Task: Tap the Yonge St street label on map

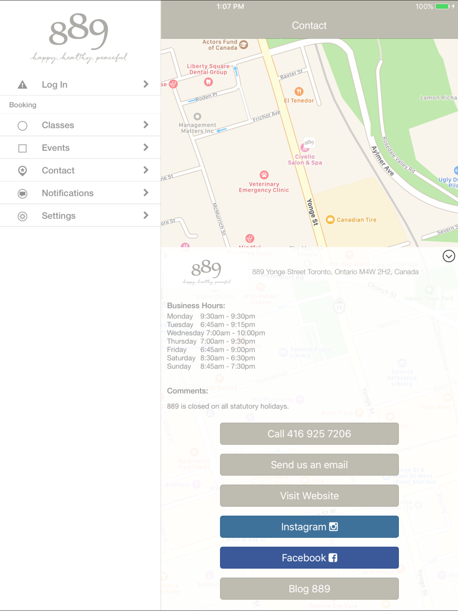Action: click(x=312, y=212)
